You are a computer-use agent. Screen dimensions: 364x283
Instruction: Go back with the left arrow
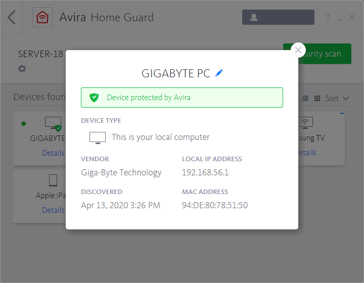pos(12,18)
